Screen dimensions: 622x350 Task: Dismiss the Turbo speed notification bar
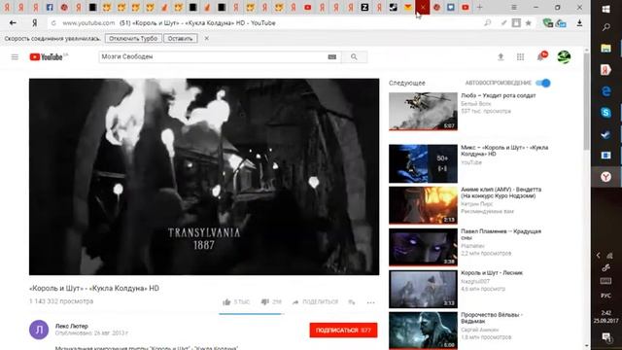click(x=206, y=39)
